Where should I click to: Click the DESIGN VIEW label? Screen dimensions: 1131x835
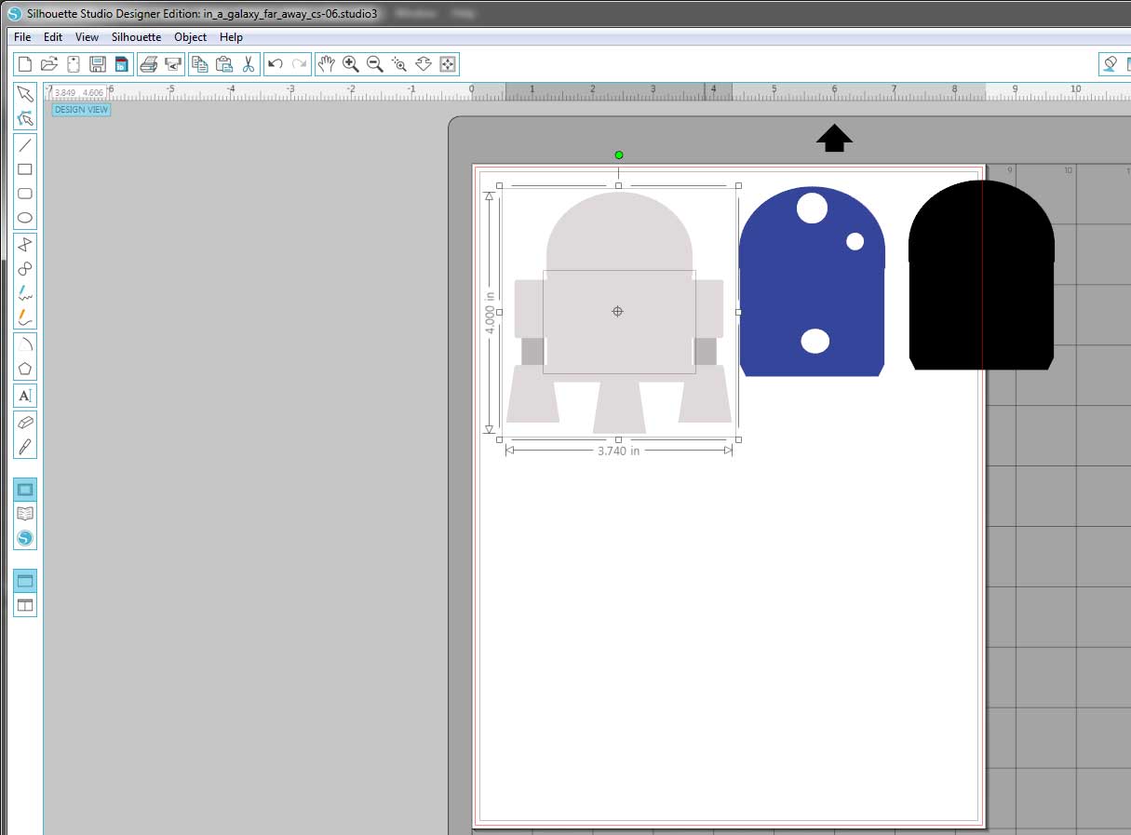[x=81, y=110]
